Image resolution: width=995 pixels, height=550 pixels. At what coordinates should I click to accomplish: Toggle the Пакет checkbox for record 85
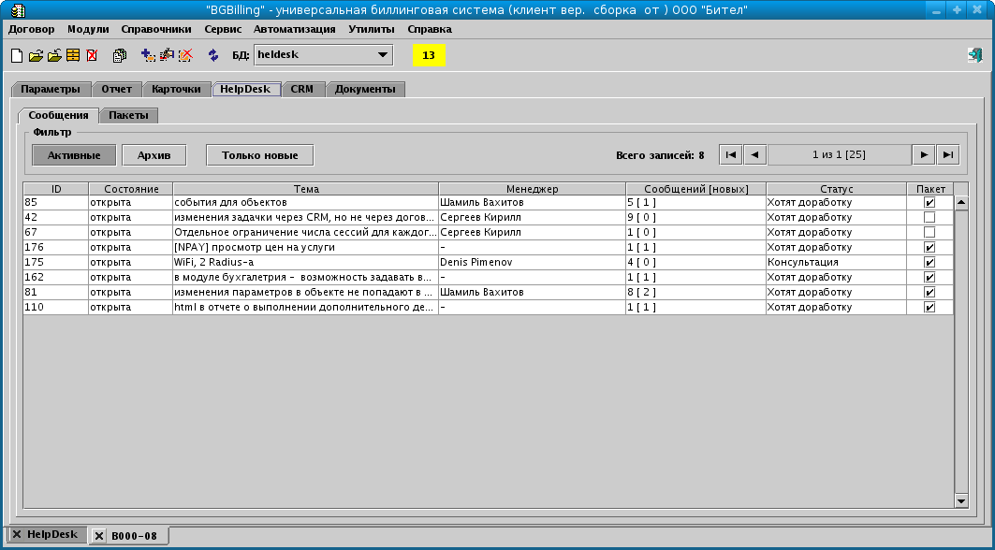929,202
